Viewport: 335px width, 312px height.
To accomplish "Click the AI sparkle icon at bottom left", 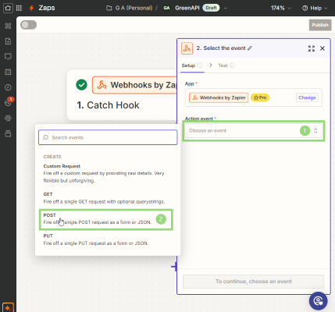I will click(8, 308).
